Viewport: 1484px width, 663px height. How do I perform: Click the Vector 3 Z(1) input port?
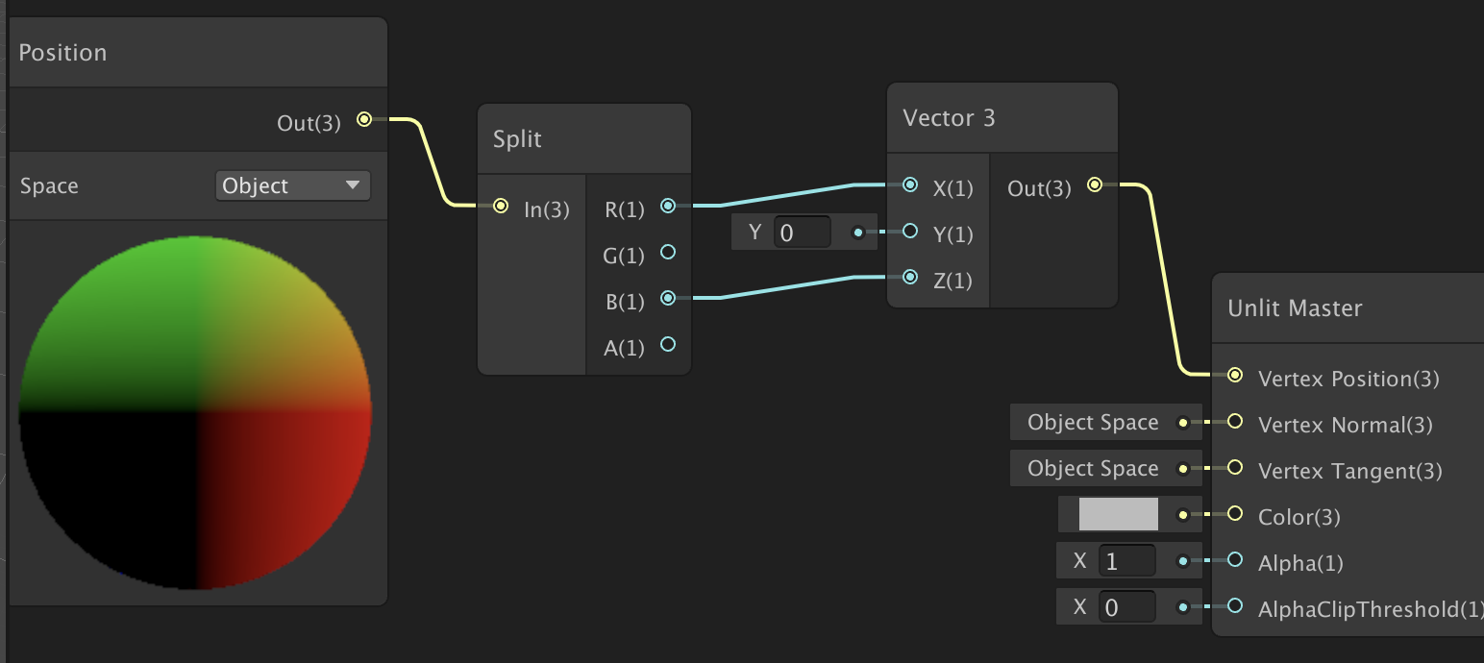coord(910,278)
